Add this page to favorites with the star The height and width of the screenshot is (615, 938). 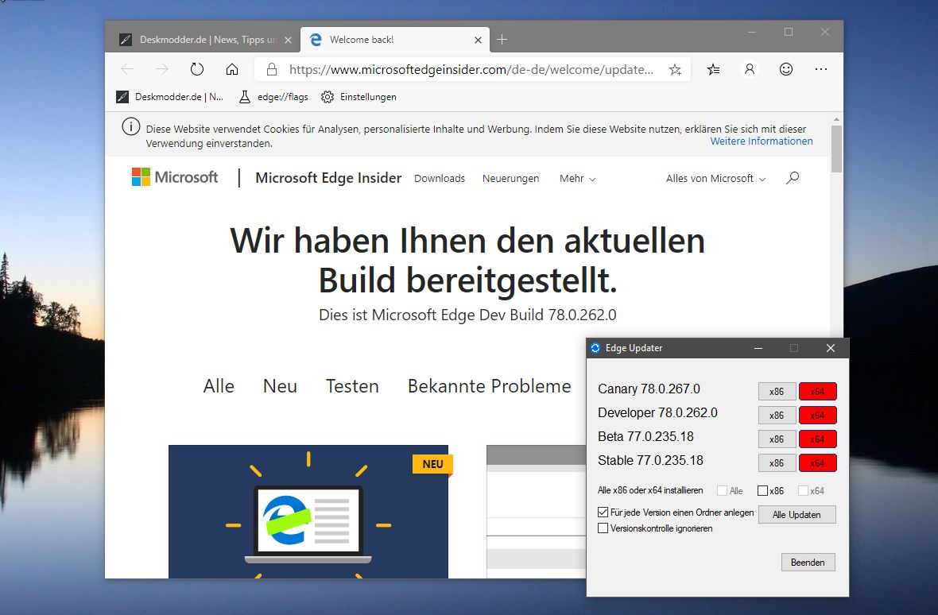[x=676, y=70]
